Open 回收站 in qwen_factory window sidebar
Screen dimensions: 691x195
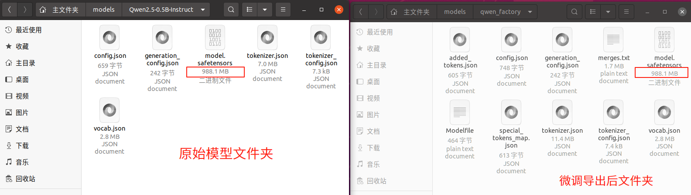[x=392, y=181]
